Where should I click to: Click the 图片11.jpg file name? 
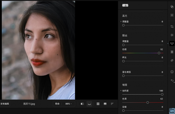coord(29,104)
